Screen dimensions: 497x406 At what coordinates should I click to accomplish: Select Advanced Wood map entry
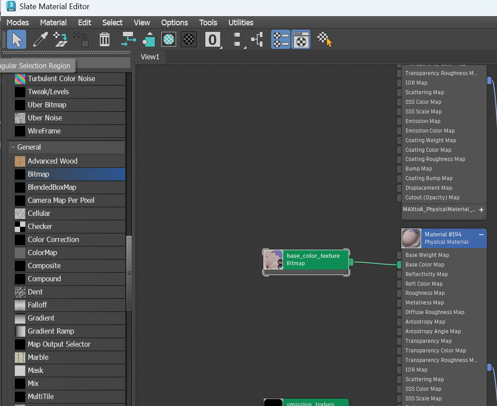69,161
